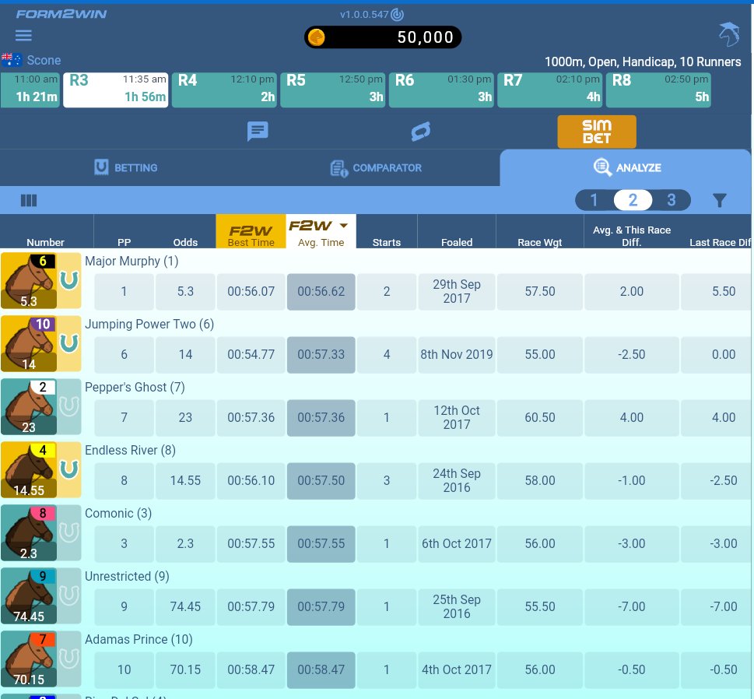Select view 3 in the page selector
The width and height of the screenshot is (754, 699).
671,200
